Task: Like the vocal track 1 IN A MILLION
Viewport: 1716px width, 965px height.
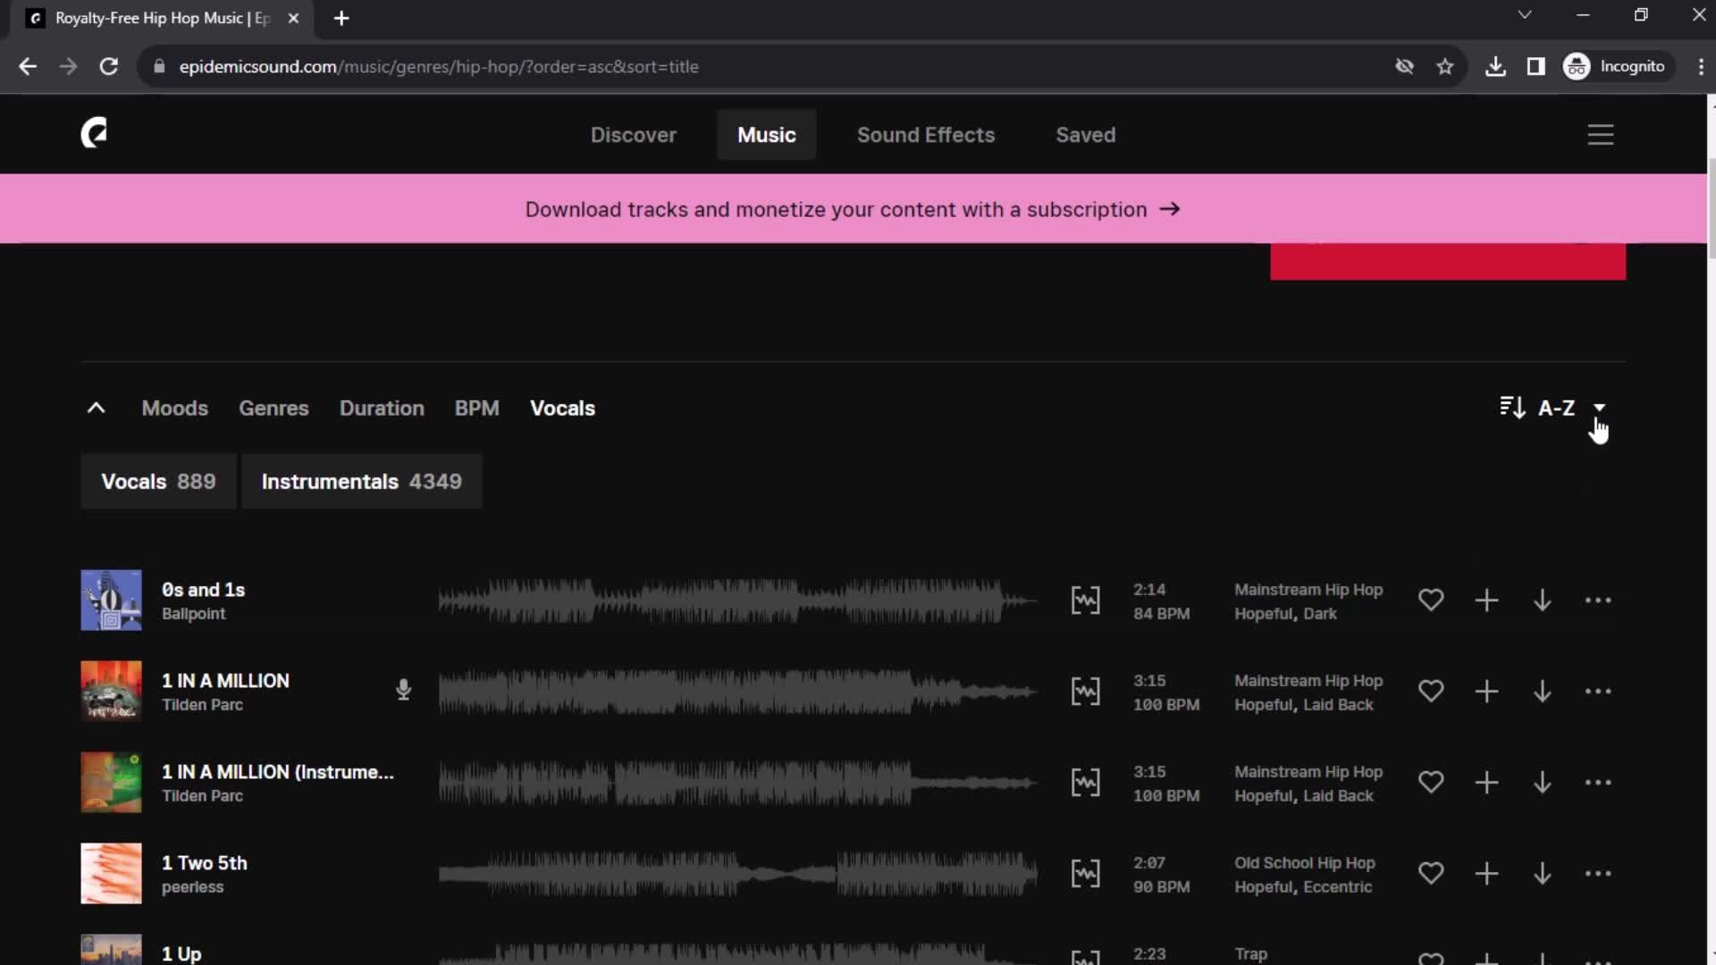Action: (x=1431, y=692)
